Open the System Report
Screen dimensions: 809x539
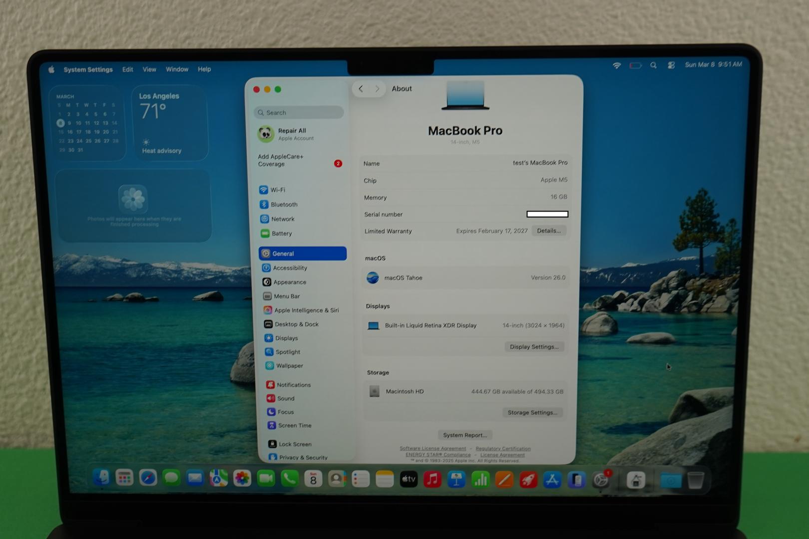coord(464,435)
